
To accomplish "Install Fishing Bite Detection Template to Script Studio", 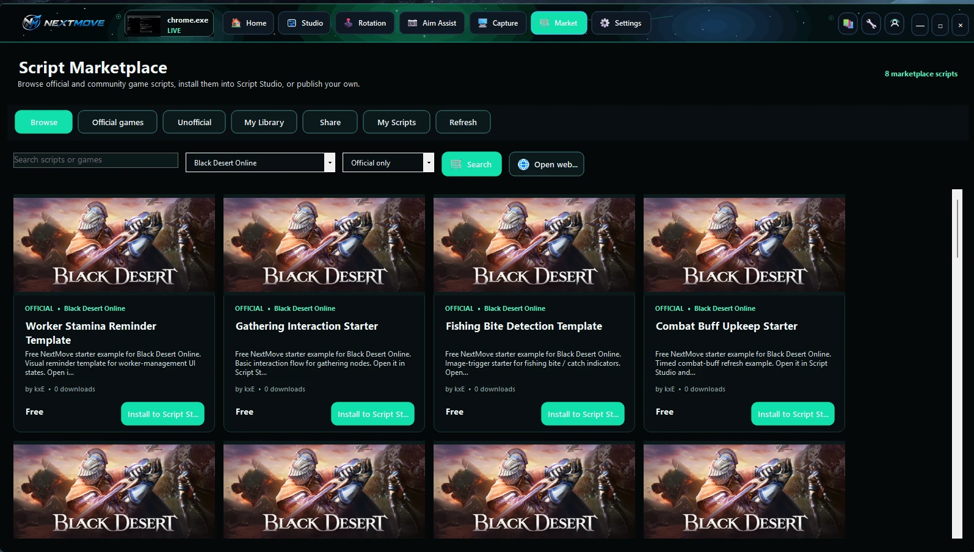I will click(x=583, y=414).
